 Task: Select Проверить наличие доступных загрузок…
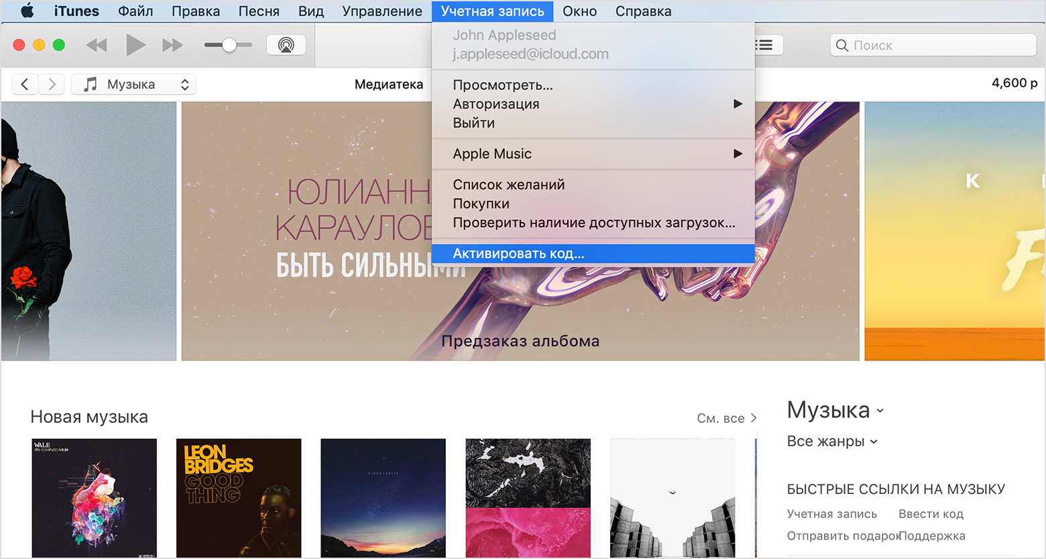[593, 223]
